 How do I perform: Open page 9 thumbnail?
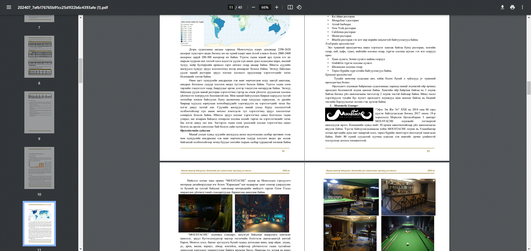[x=39, y=112]
